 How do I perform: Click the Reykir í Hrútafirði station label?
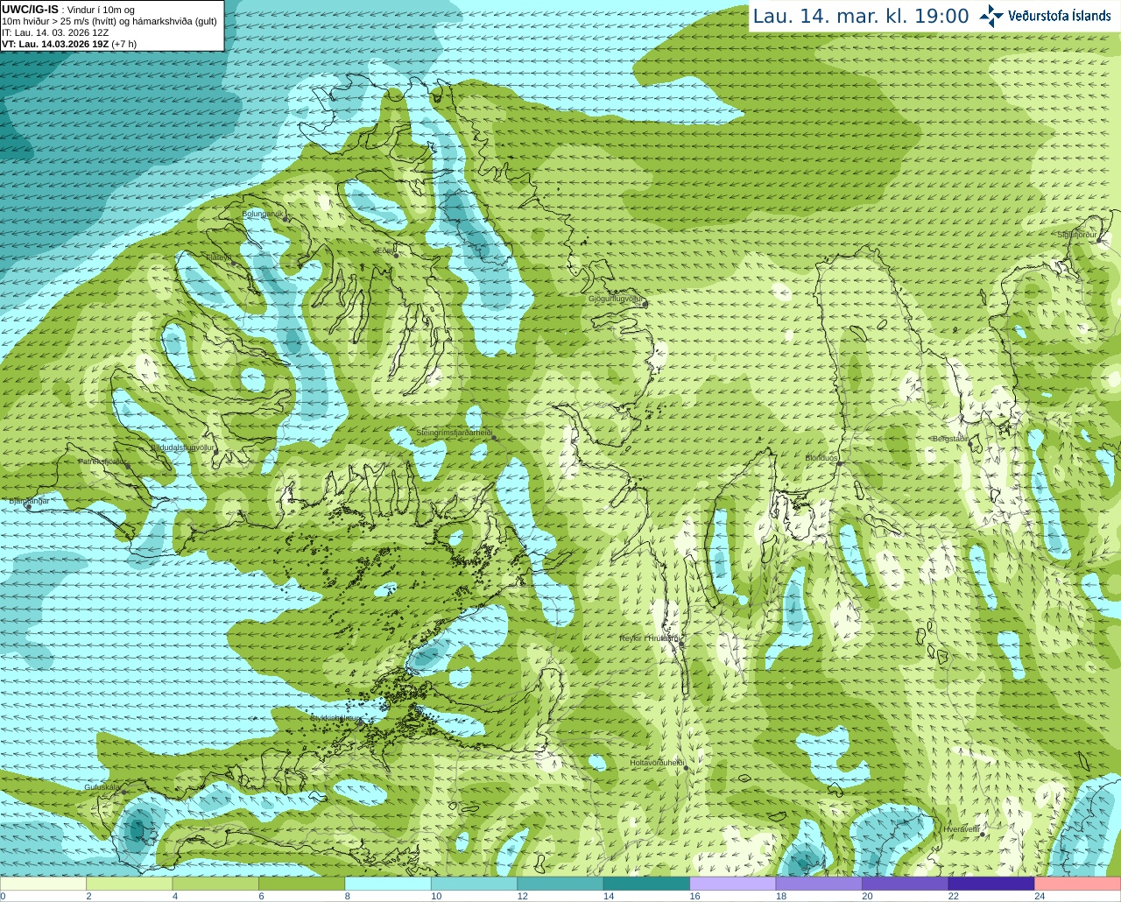click(x=649, y=638)
